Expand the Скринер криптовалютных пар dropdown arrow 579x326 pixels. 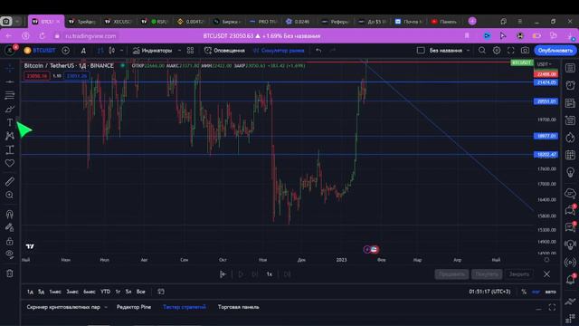pyautogui.click(x=106, y=307)
